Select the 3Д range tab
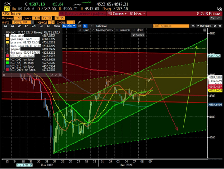 point(12,26)
